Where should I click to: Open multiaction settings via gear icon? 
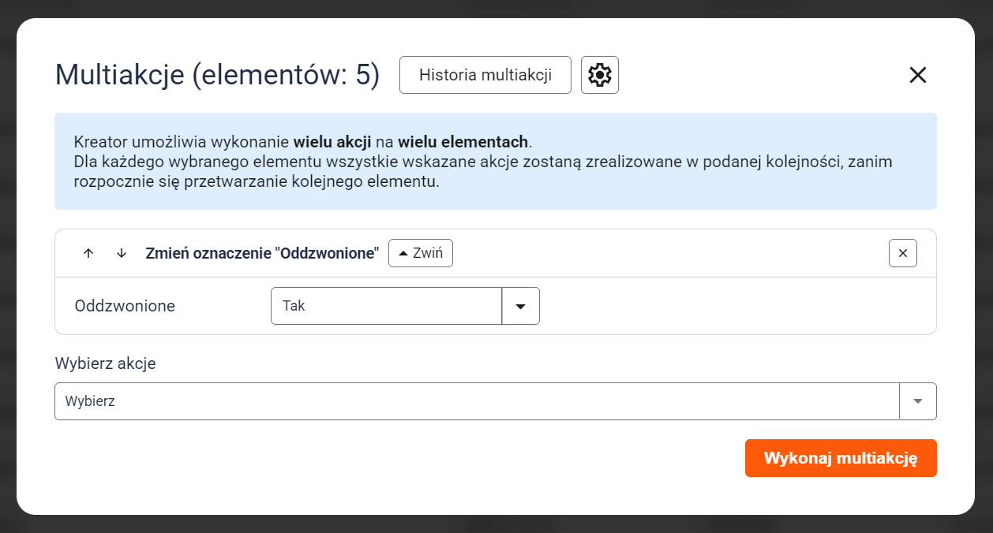pos(600,75)
